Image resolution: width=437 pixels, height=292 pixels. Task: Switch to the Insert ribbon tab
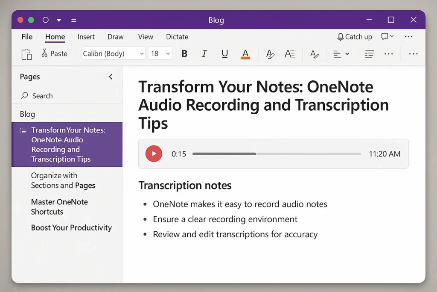[x=86, y=37]
